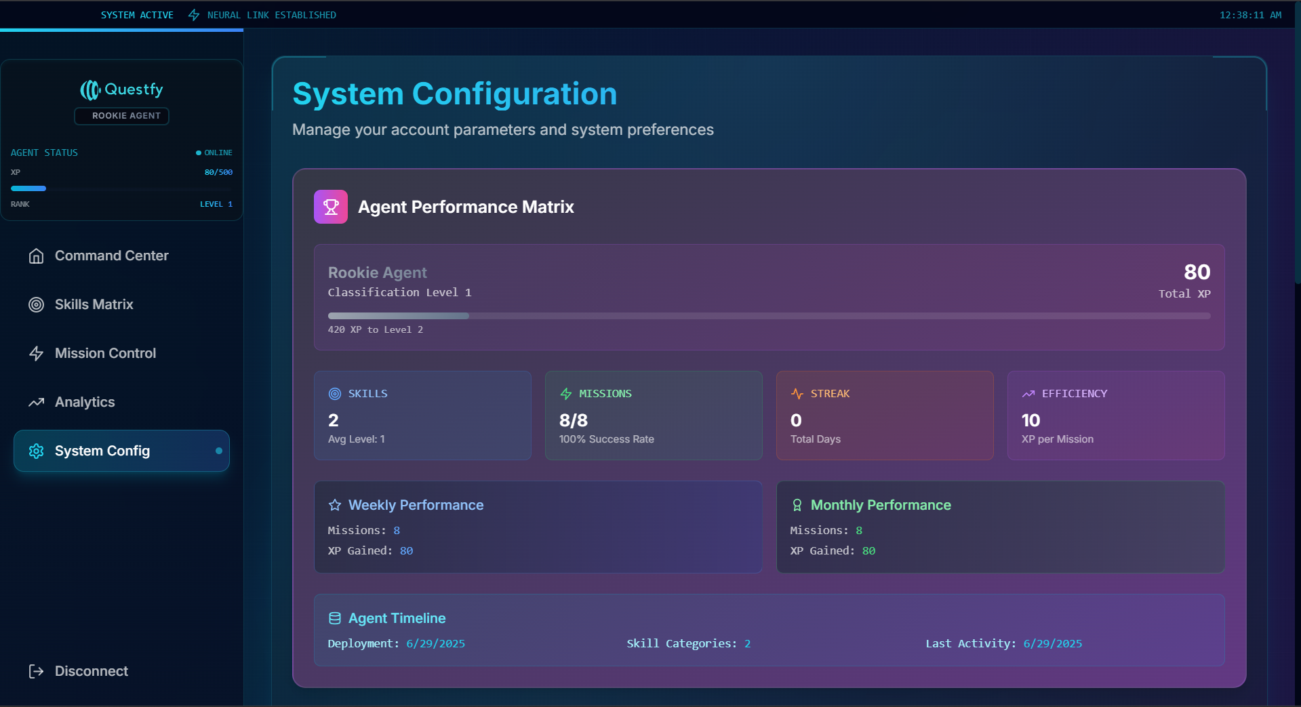
Task: Click the lightning icon in the top status bar
Action: [194, 15]
